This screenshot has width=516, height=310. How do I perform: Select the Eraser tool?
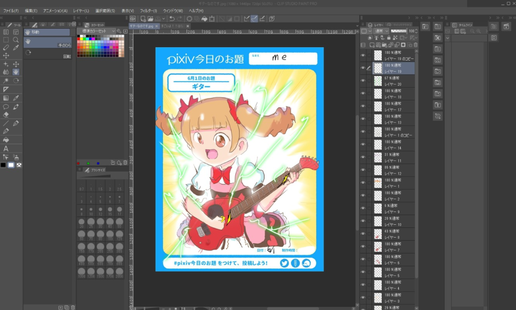tap(6, 114)
